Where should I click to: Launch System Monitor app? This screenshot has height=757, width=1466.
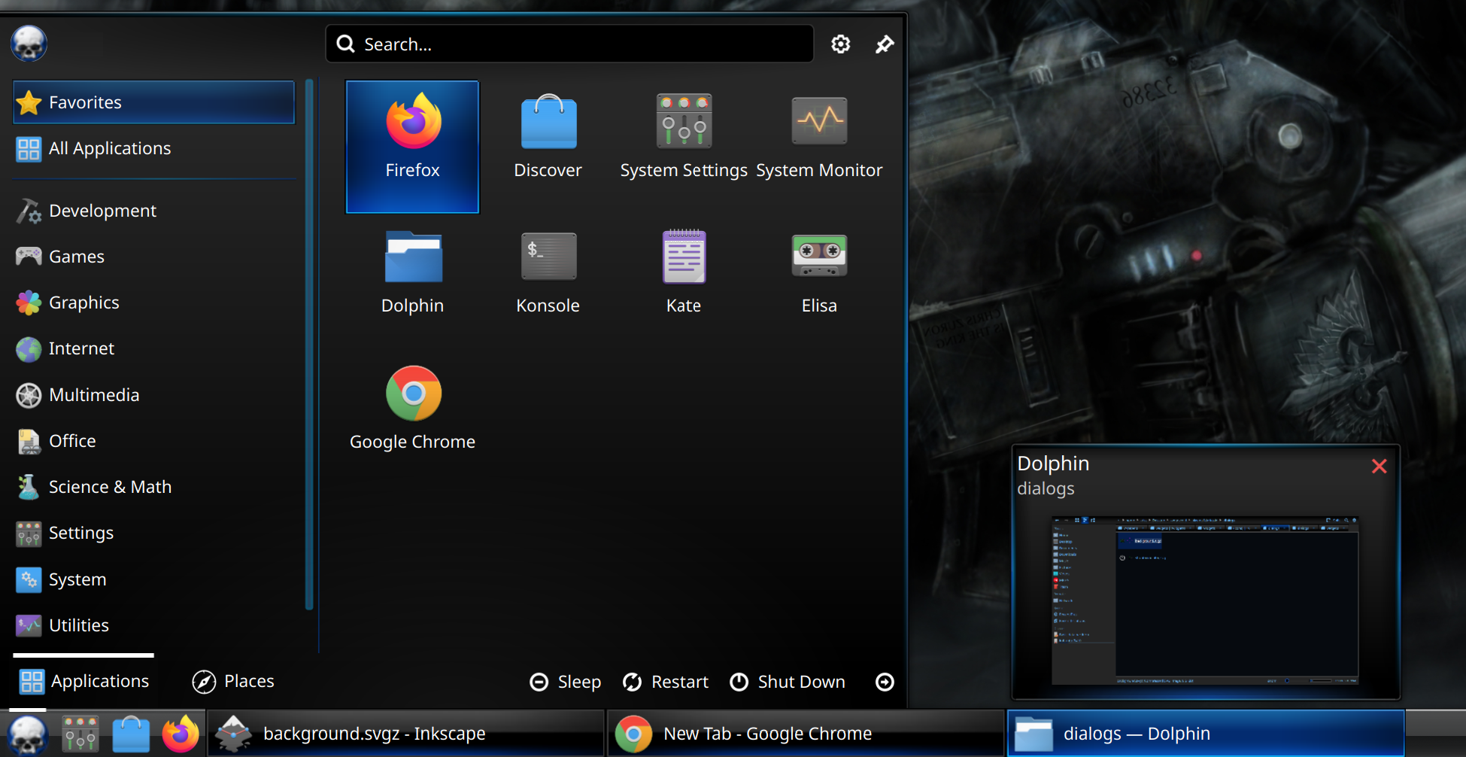coord(819,147)
